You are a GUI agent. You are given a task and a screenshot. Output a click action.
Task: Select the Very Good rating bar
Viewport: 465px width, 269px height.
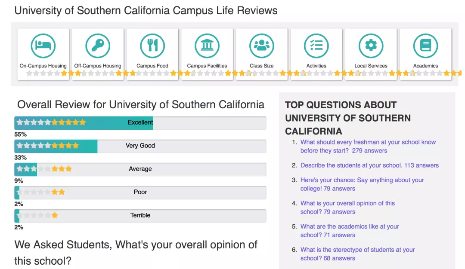pyautogui.click(x=140, y=146)
